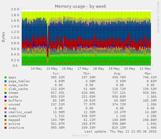Screen dimensions: 161x139
Task: Click the 'shmem' legend label
Action: coord(13,93)
